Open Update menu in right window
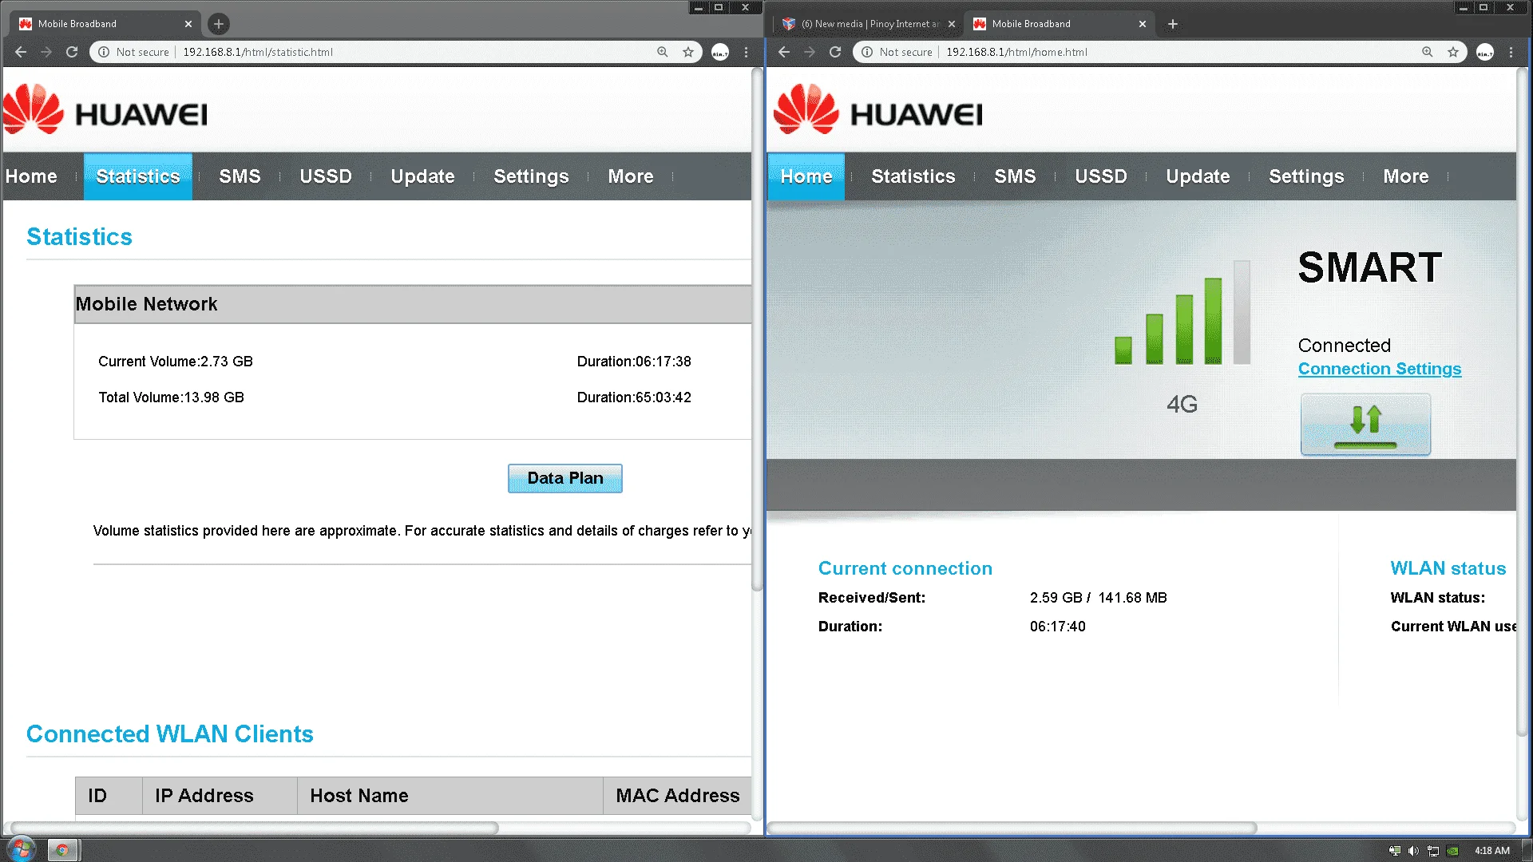Viewport: 1533px width, 862px height. click(1198, 176)
